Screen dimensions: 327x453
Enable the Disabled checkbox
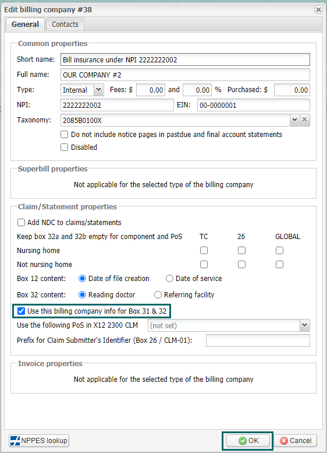pos(65,148)
